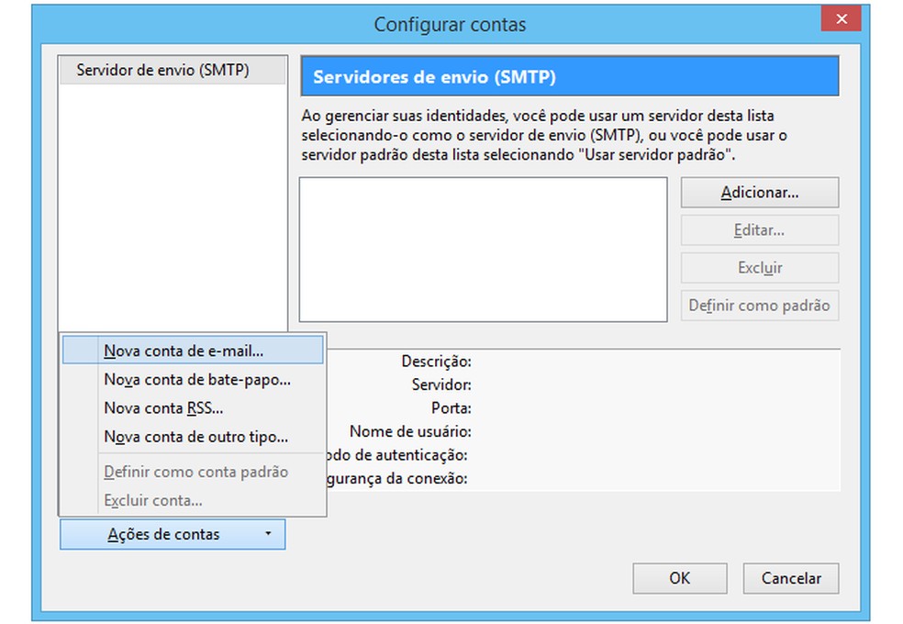Click 'Definir como padrão' button
This screenshot has height=624, width=903.
pos(759,305)
